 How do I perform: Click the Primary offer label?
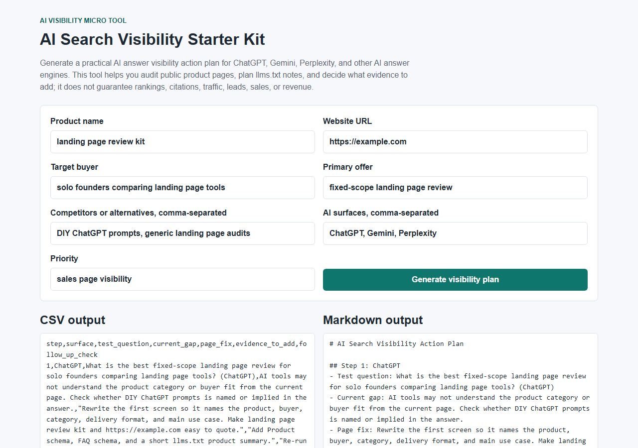coord(348,167)
